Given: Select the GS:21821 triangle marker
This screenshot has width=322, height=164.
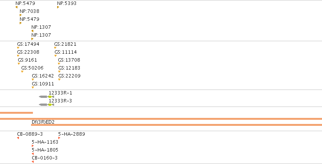Looking at the screenshot, I should (55, 48).
